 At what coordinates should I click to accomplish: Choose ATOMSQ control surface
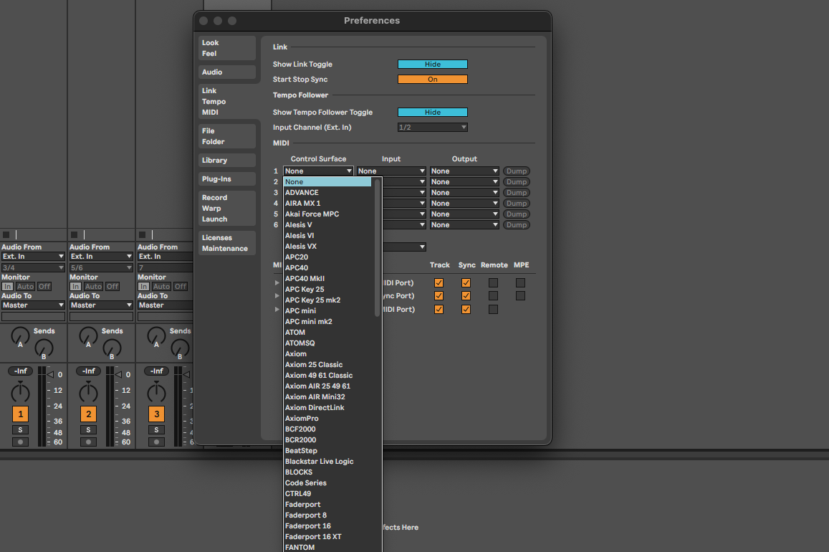327,343
